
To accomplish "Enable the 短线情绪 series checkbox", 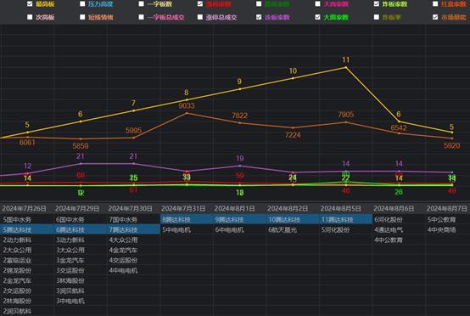I will click(82, 17).
